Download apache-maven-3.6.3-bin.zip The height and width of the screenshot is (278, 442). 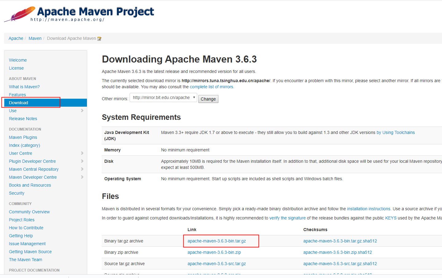pyautogui.click(x=214, y=252)
